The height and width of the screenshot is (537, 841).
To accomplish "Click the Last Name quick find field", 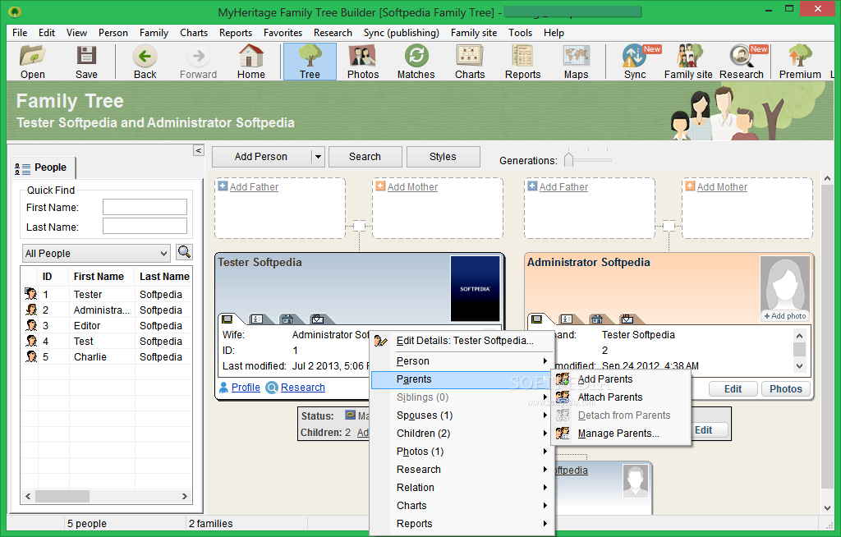I will tap(145, 226).
